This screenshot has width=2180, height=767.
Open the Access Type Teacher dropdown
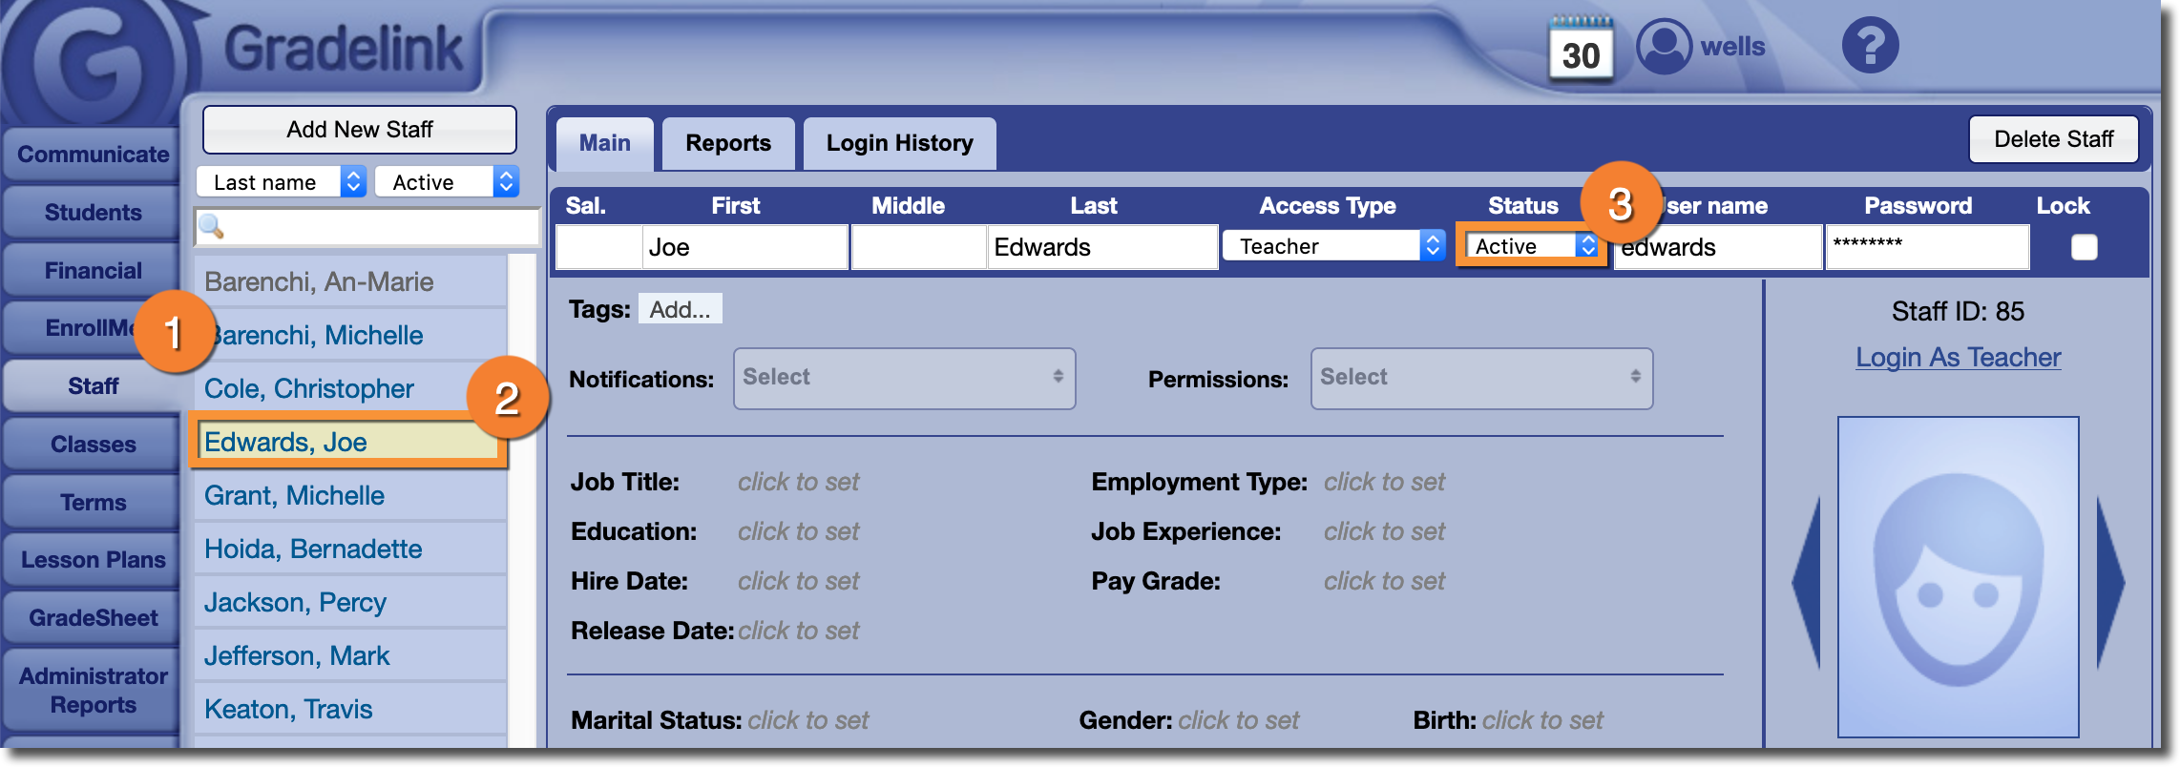point(1333,246)
